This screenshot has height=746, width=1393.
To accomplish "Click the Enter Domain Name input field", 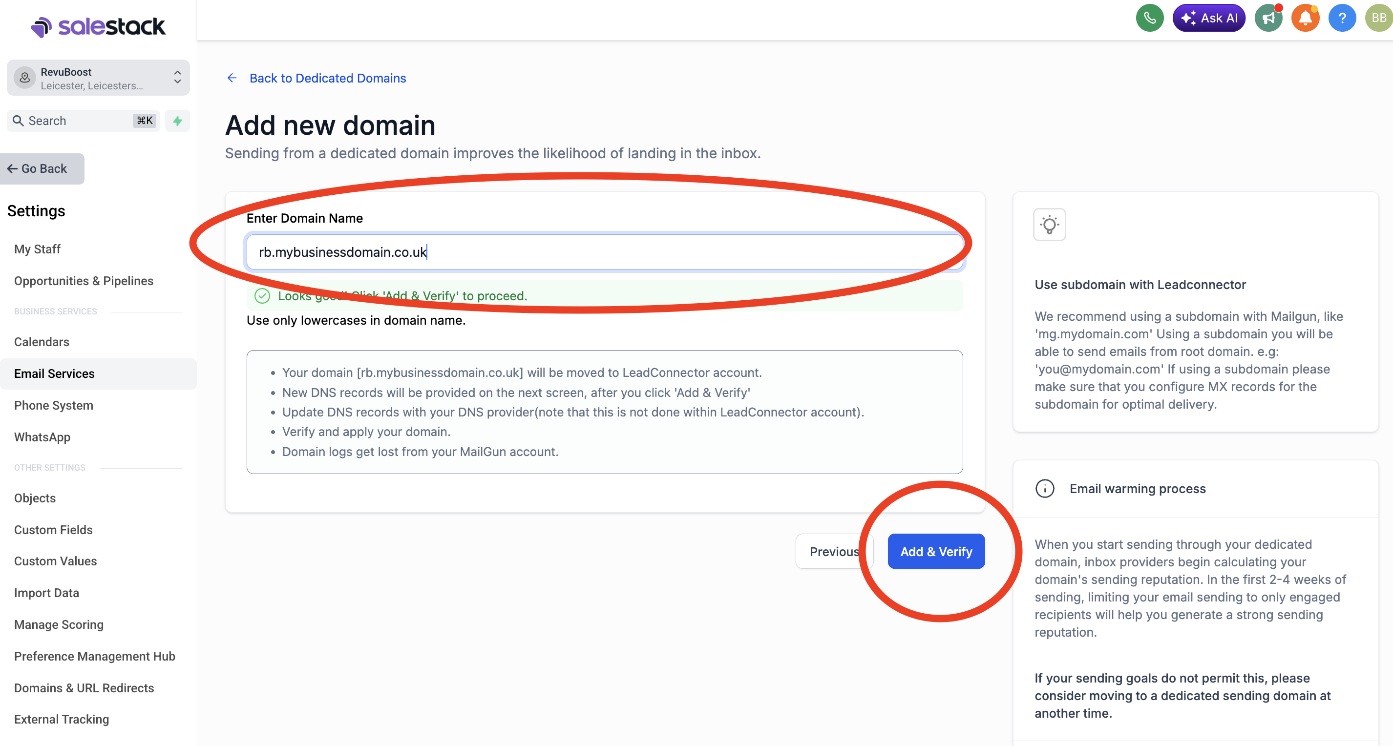I will (x=604, y=252).
